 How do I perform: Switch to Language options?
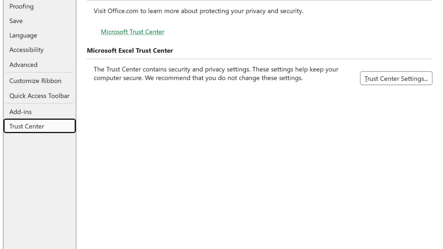click(x=23, y=35)
